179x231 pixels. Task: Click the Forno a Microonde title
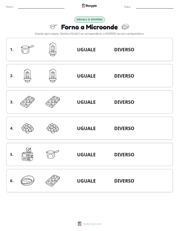(x=89, y=27)
